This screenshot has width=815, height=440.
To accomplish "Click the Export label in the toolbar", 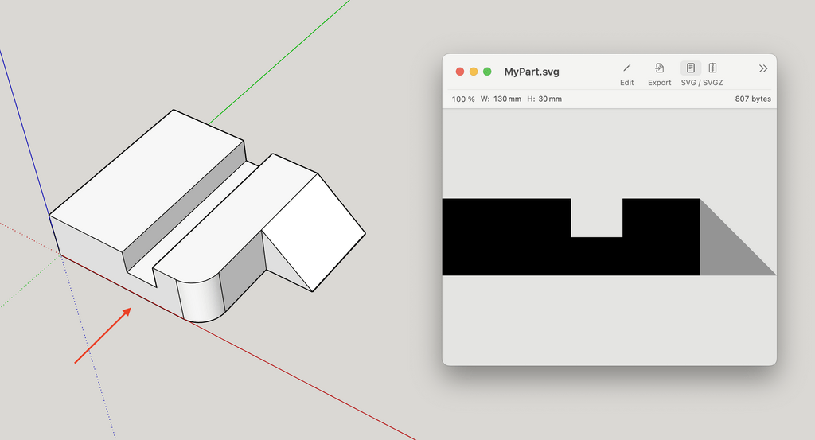I will 659,83.
